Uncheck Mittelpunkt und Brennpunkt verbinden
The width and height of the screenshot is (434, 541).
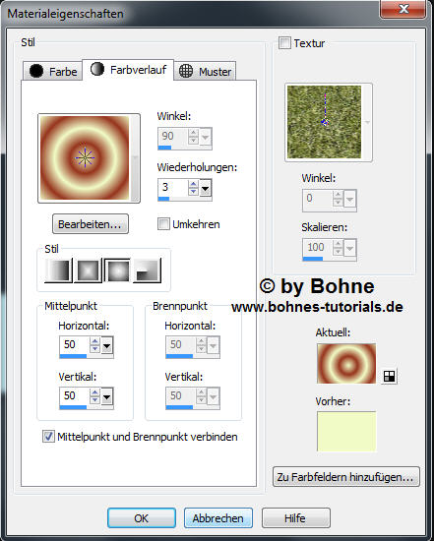pos(48,436)
